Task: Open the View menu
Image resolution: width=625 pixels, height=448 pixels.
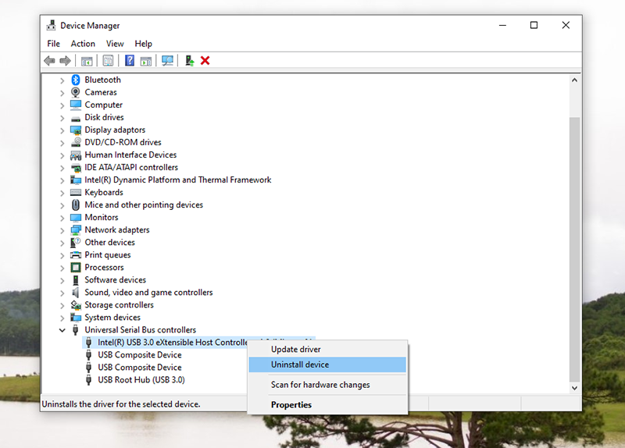Action: 115,44
